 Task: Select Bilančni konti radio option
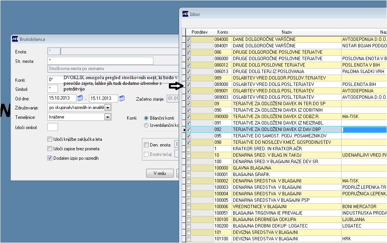[146, 118]
